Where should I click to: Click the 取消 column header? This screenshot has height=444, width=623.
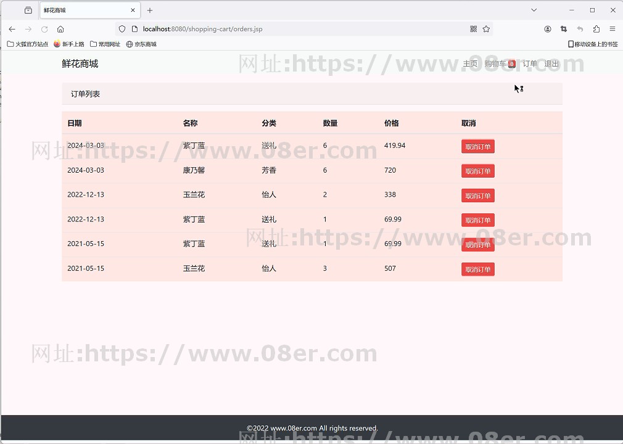[468, 123]
